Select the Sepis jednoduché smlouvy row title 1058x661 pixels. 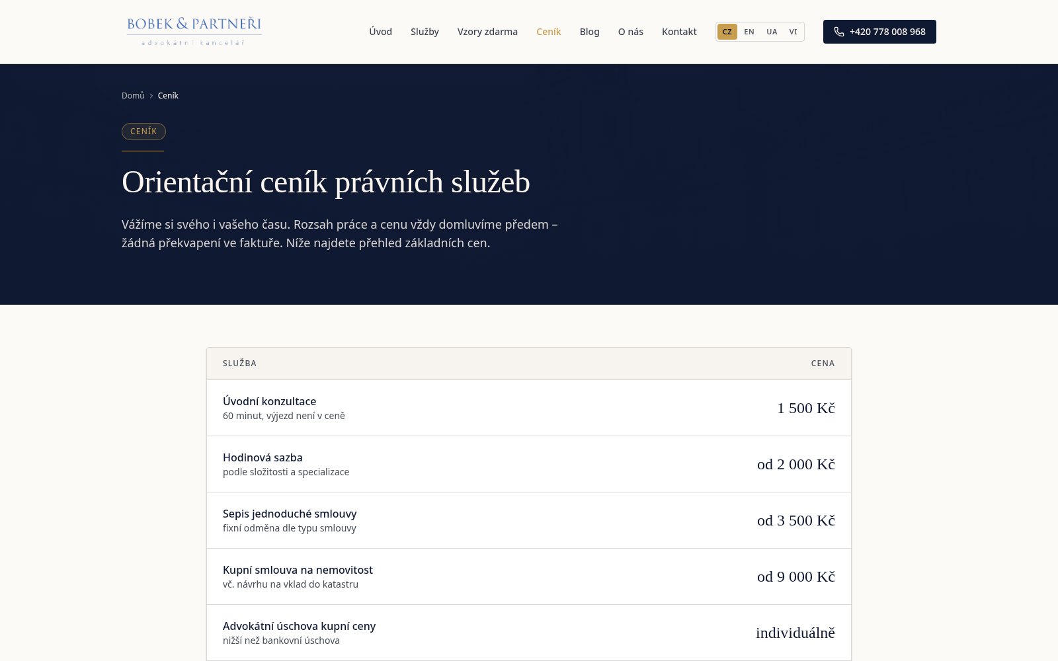tap(290, 514)
